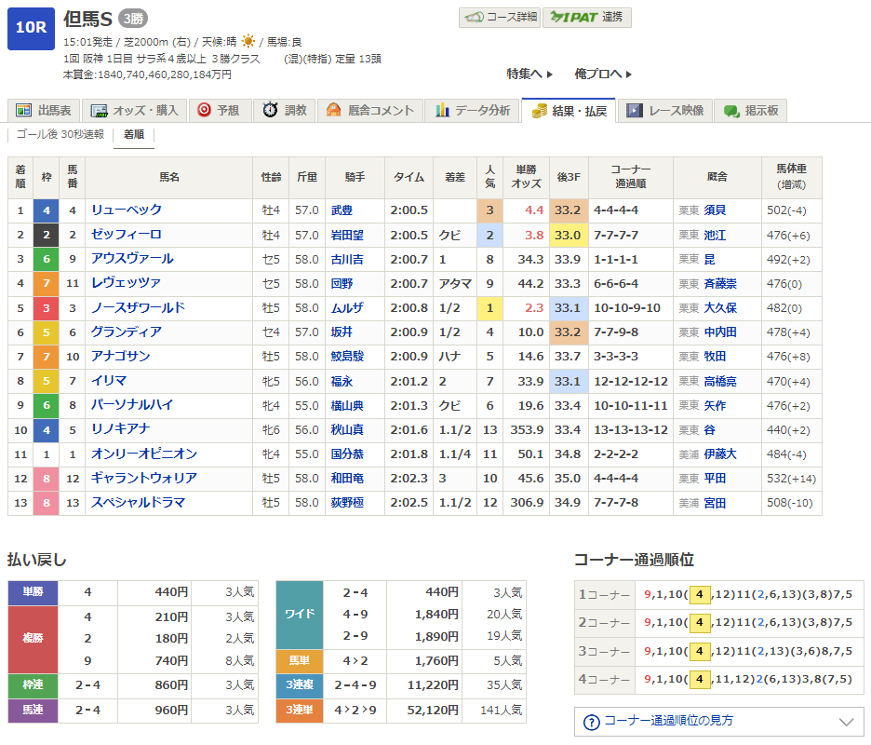Switch to ゴール後30秒速報 tab
The width and height of the screenshot is (871, 745).
[x=60, y=134]
